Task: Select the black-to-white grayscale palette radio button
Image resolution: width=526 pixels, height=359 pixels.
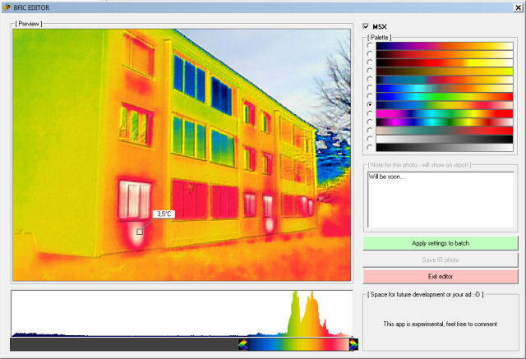Action: (x=370, y=148)
